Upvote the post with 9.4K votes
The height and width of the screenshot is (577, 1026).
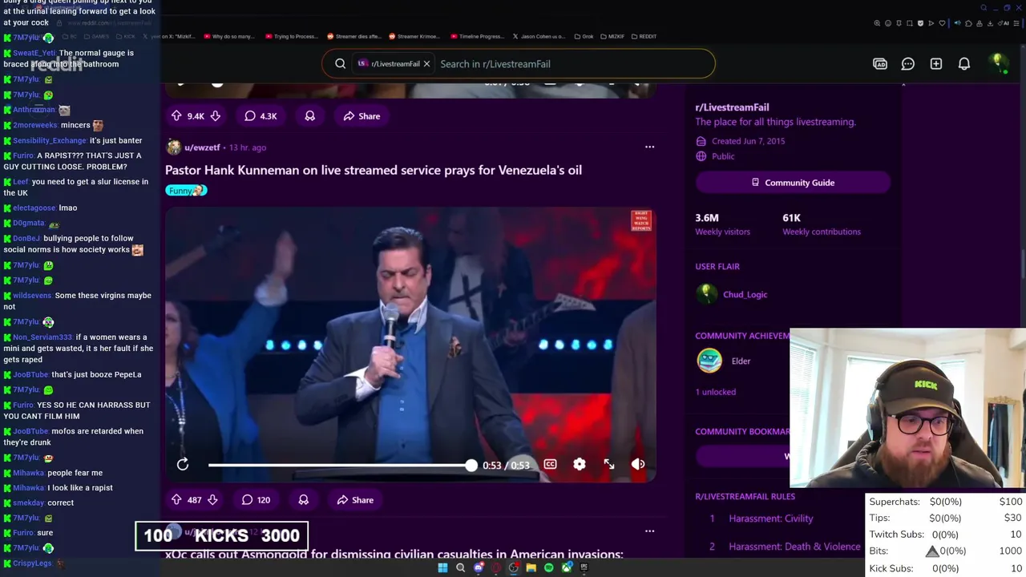click(x=176, y=116)
